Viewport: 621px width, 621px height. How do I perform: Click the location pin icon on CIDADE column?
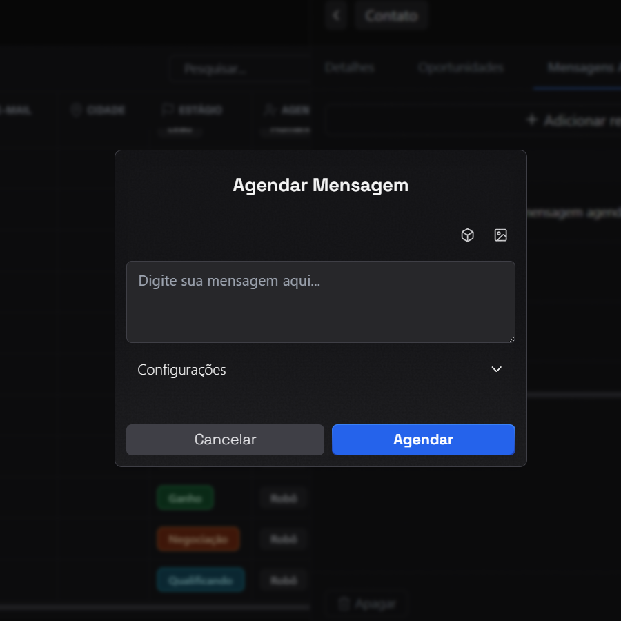pos(75,110)
